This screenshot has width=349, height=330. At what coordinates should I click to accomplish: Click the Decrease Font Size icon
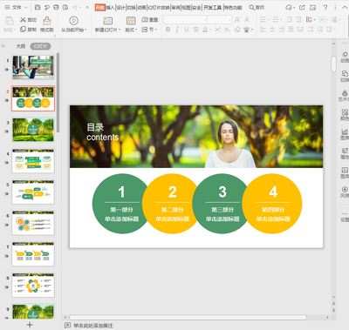point(247,20)
